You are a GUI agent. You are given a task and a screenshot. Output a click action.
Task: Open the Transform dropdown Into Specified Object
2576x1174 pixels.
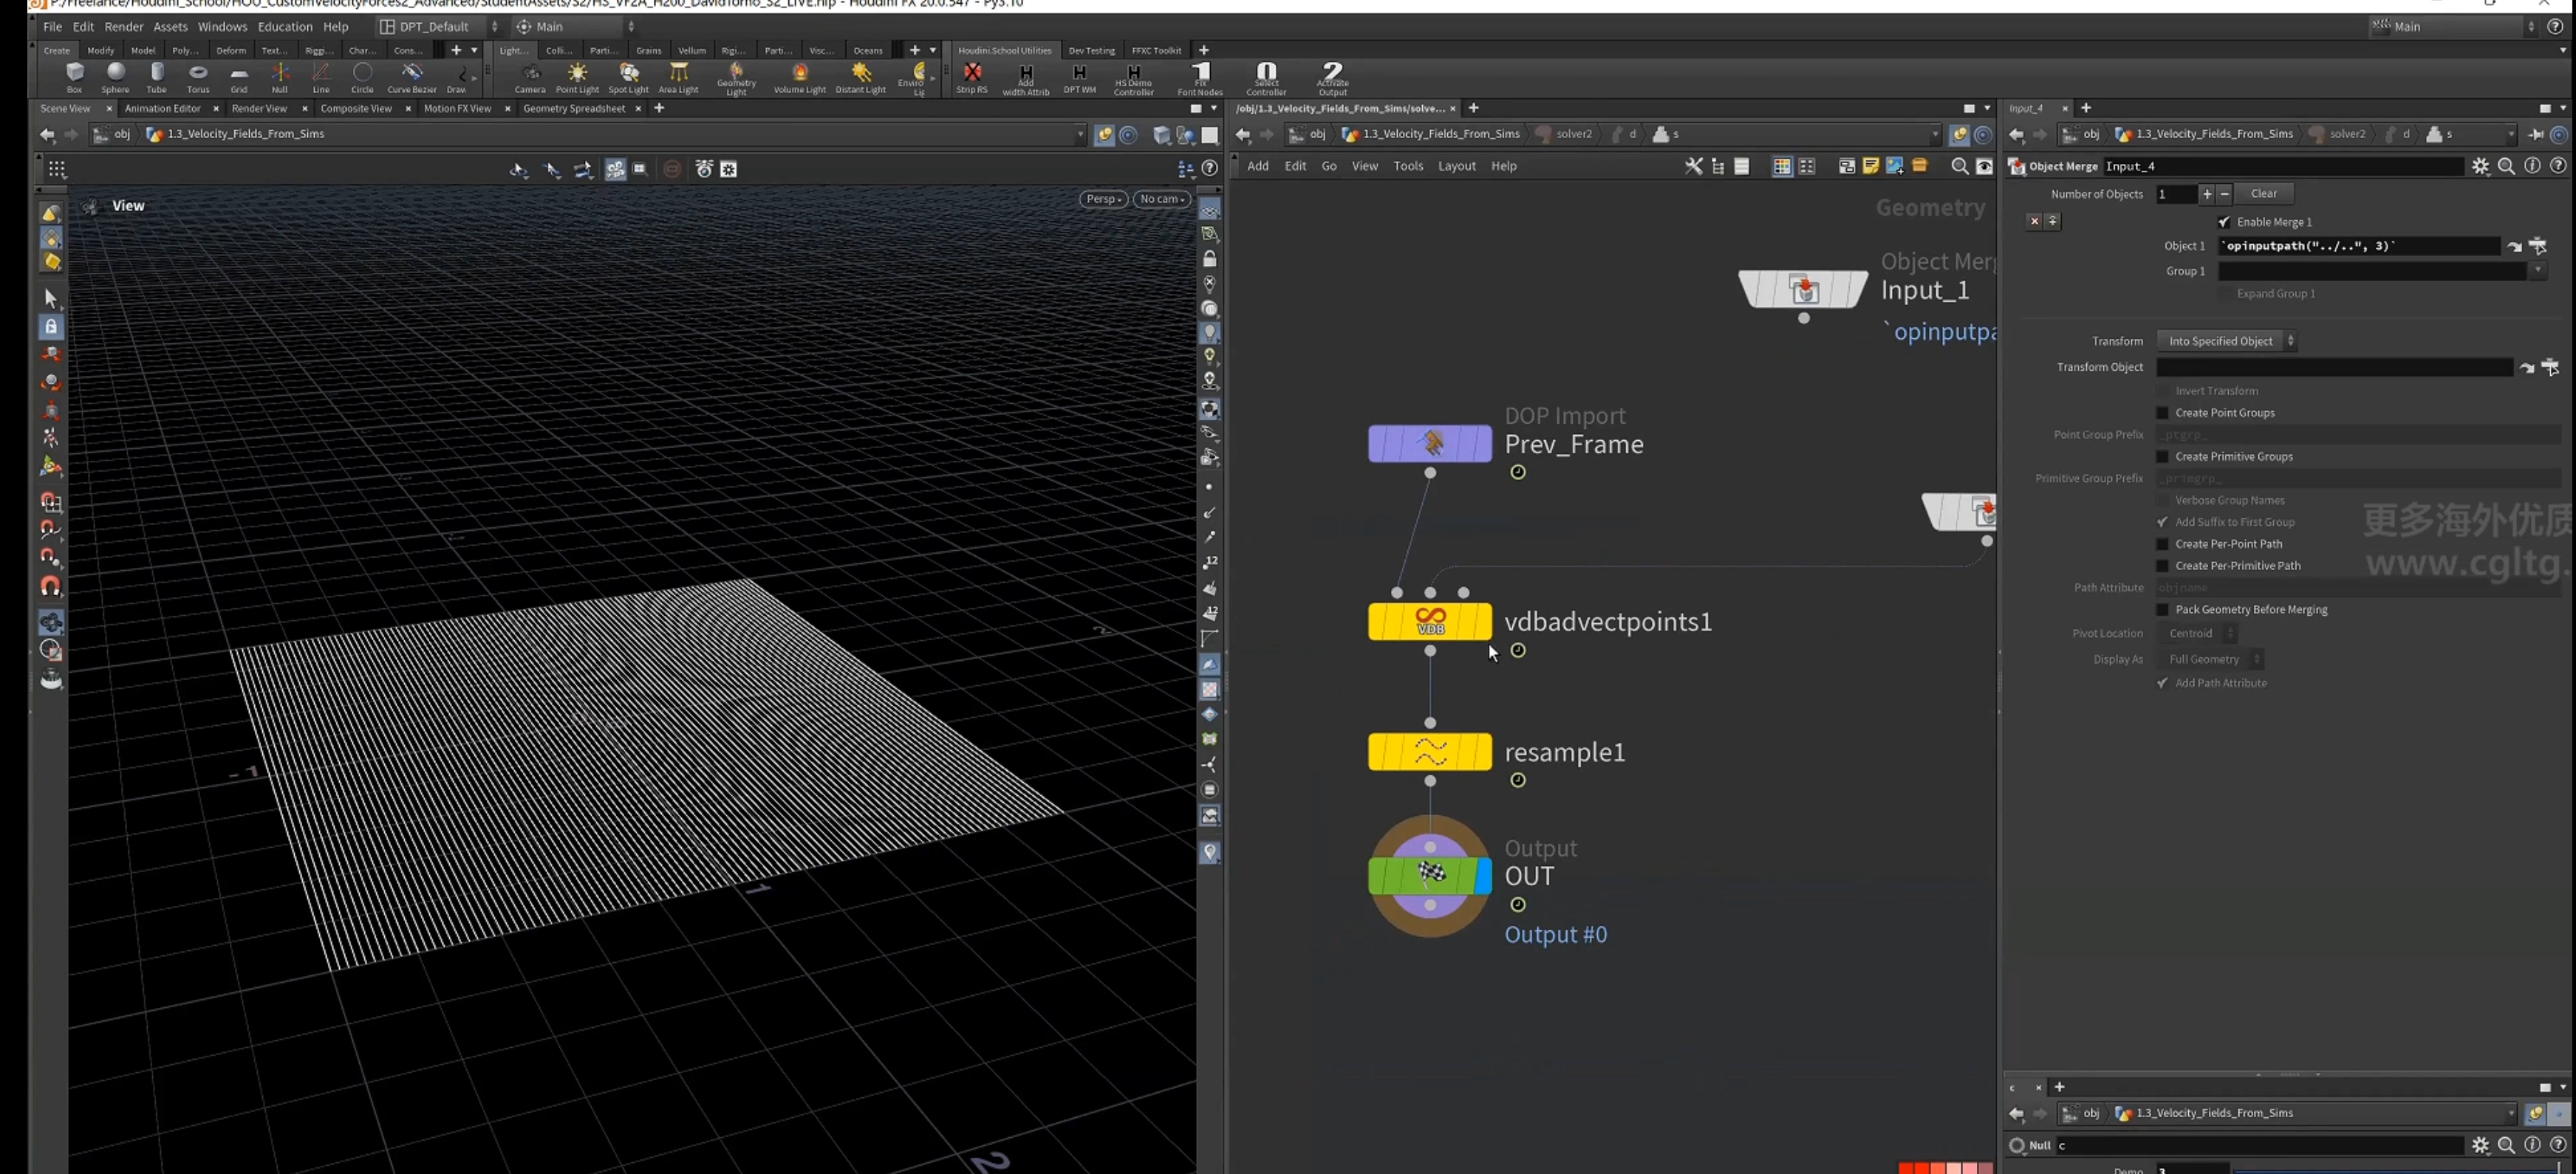point(2226,340)
